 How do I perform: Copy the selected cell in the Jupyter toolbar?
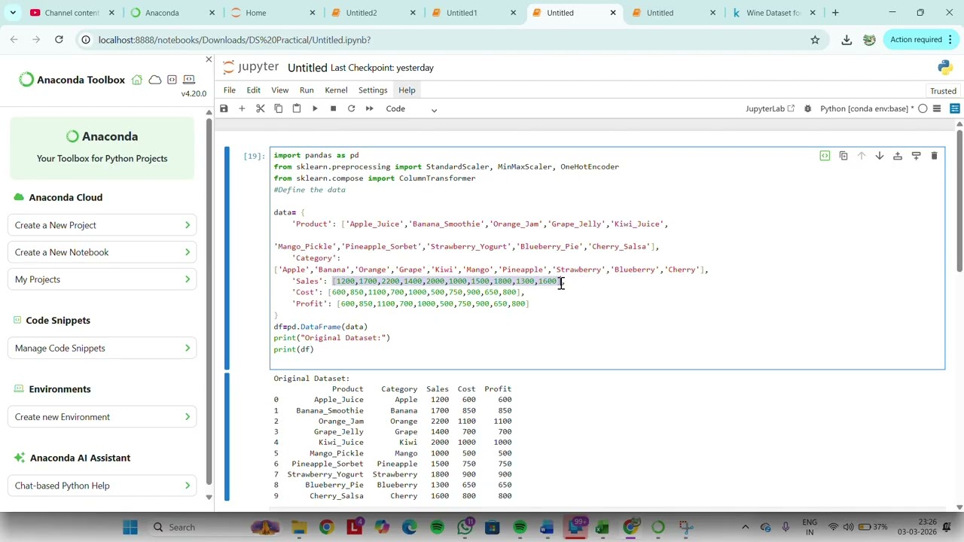pos(278,109)
